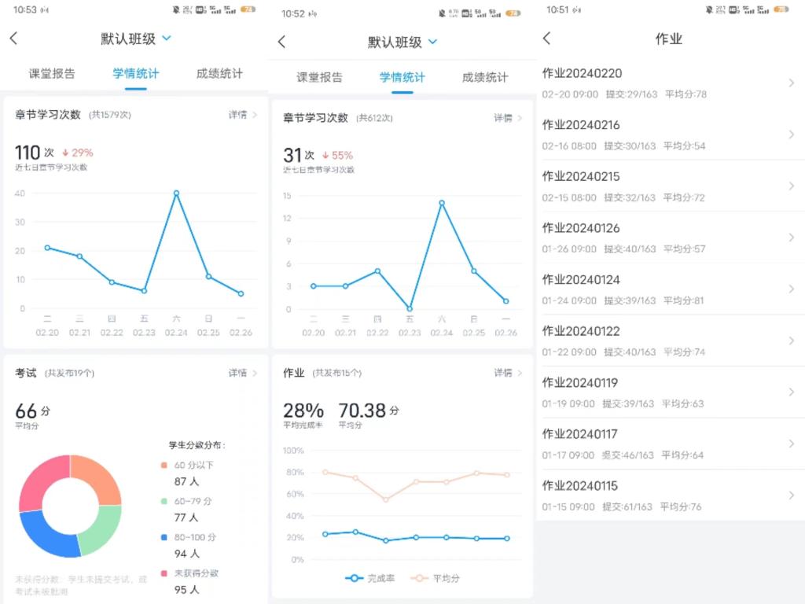805x604 pixels.
Task: Tap back arrow on 作业 list page
Action: 547,39
